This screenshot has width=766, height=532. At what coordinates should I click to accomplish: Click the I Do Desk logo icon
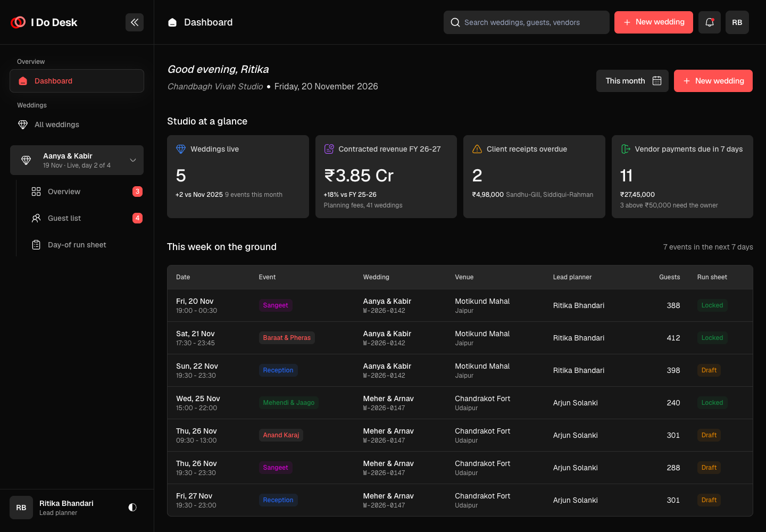coord(18,22)
